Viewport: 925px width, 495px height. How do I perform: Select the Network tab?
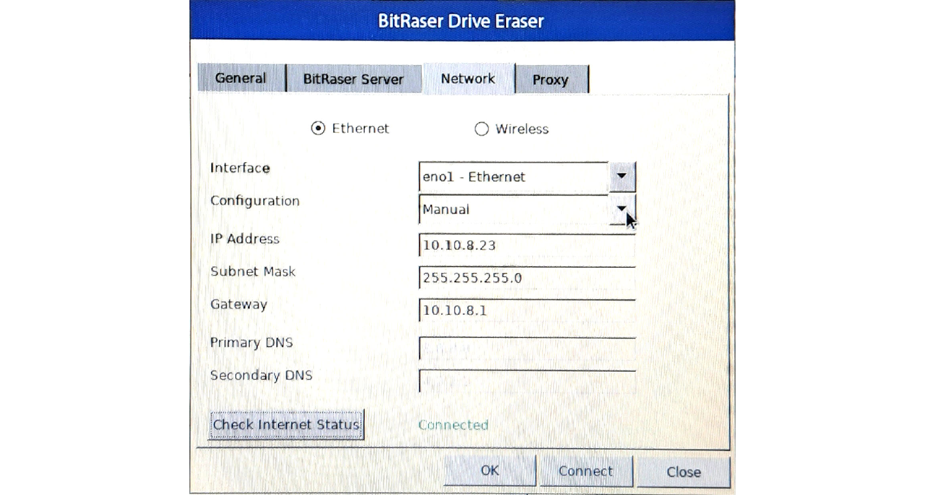click(468, 78)
